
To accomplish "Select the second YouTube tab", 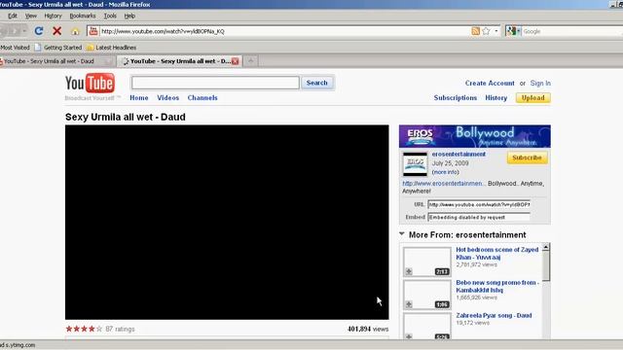I will 179,61.
